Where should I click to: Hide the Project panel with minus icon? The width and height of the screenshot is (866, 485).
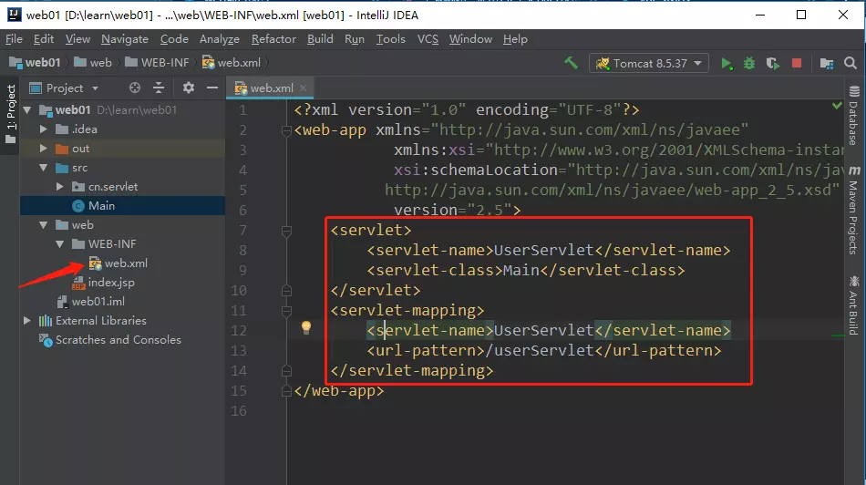coord(212,88)
